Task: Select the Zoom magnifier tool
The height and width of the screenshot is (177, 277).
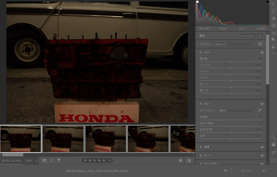Action: coord(273,137)
